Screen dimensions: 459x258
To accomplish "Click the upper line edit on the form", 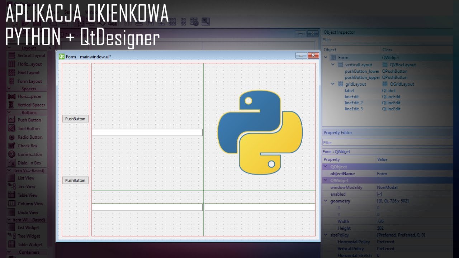I will [147, 133].
